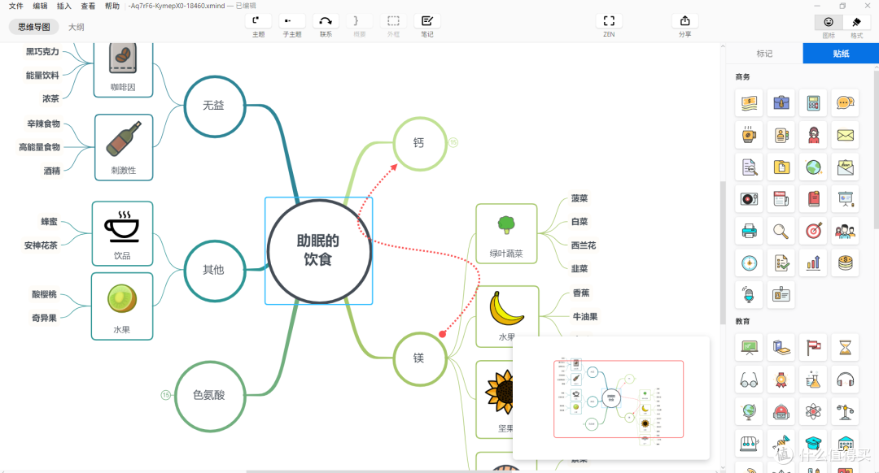The height and width of the screenshot is (473, 879).
Task: Select the 咖啡因 topic box
Action: click(x=124, y=70)
